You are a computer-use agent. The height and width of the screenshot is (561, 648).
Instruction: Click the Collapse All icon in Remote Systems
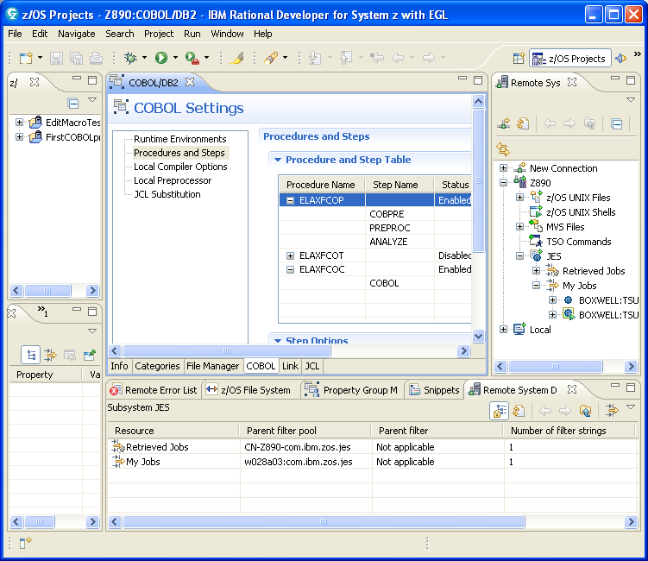click(x=616, y=123)
